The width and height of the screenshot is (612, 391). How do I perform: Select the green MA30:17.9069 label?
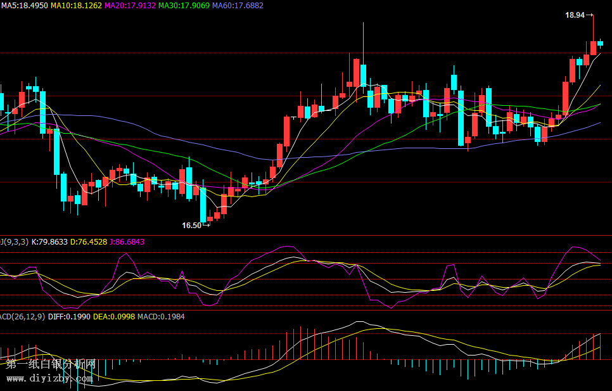pos(184,5)
